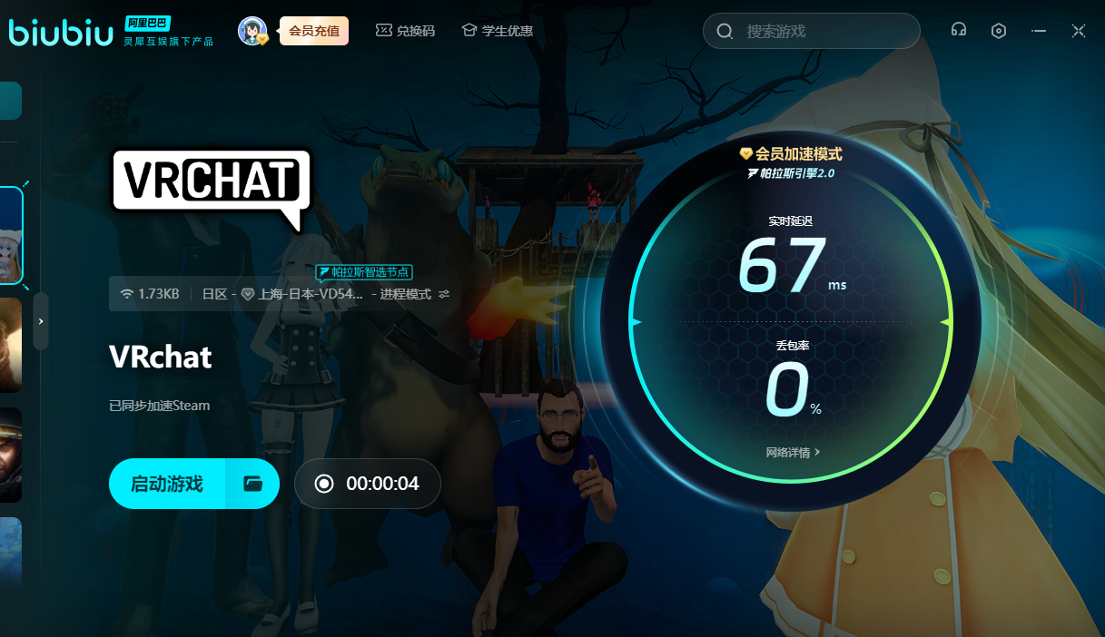Click the 1.73KB network speed indicator
The width and height of the screenshot is (1105, 637).
(150, 294)
